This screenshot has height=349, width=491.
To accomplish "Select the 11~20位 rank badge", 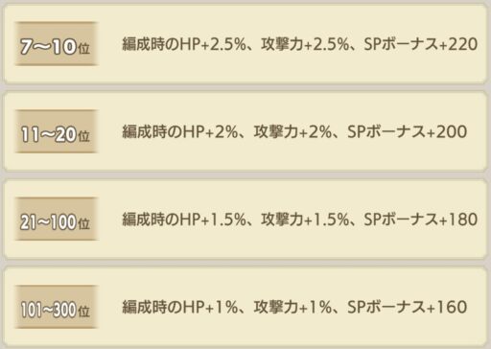I will [57, 131].
